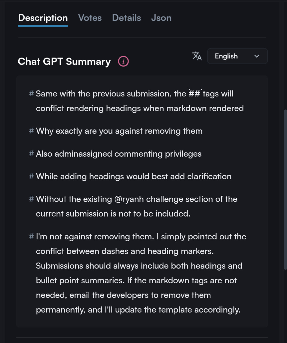This screenshot has width=287, height=343.
Task: Open the English language dropdown
Action: tap(237, 56)
